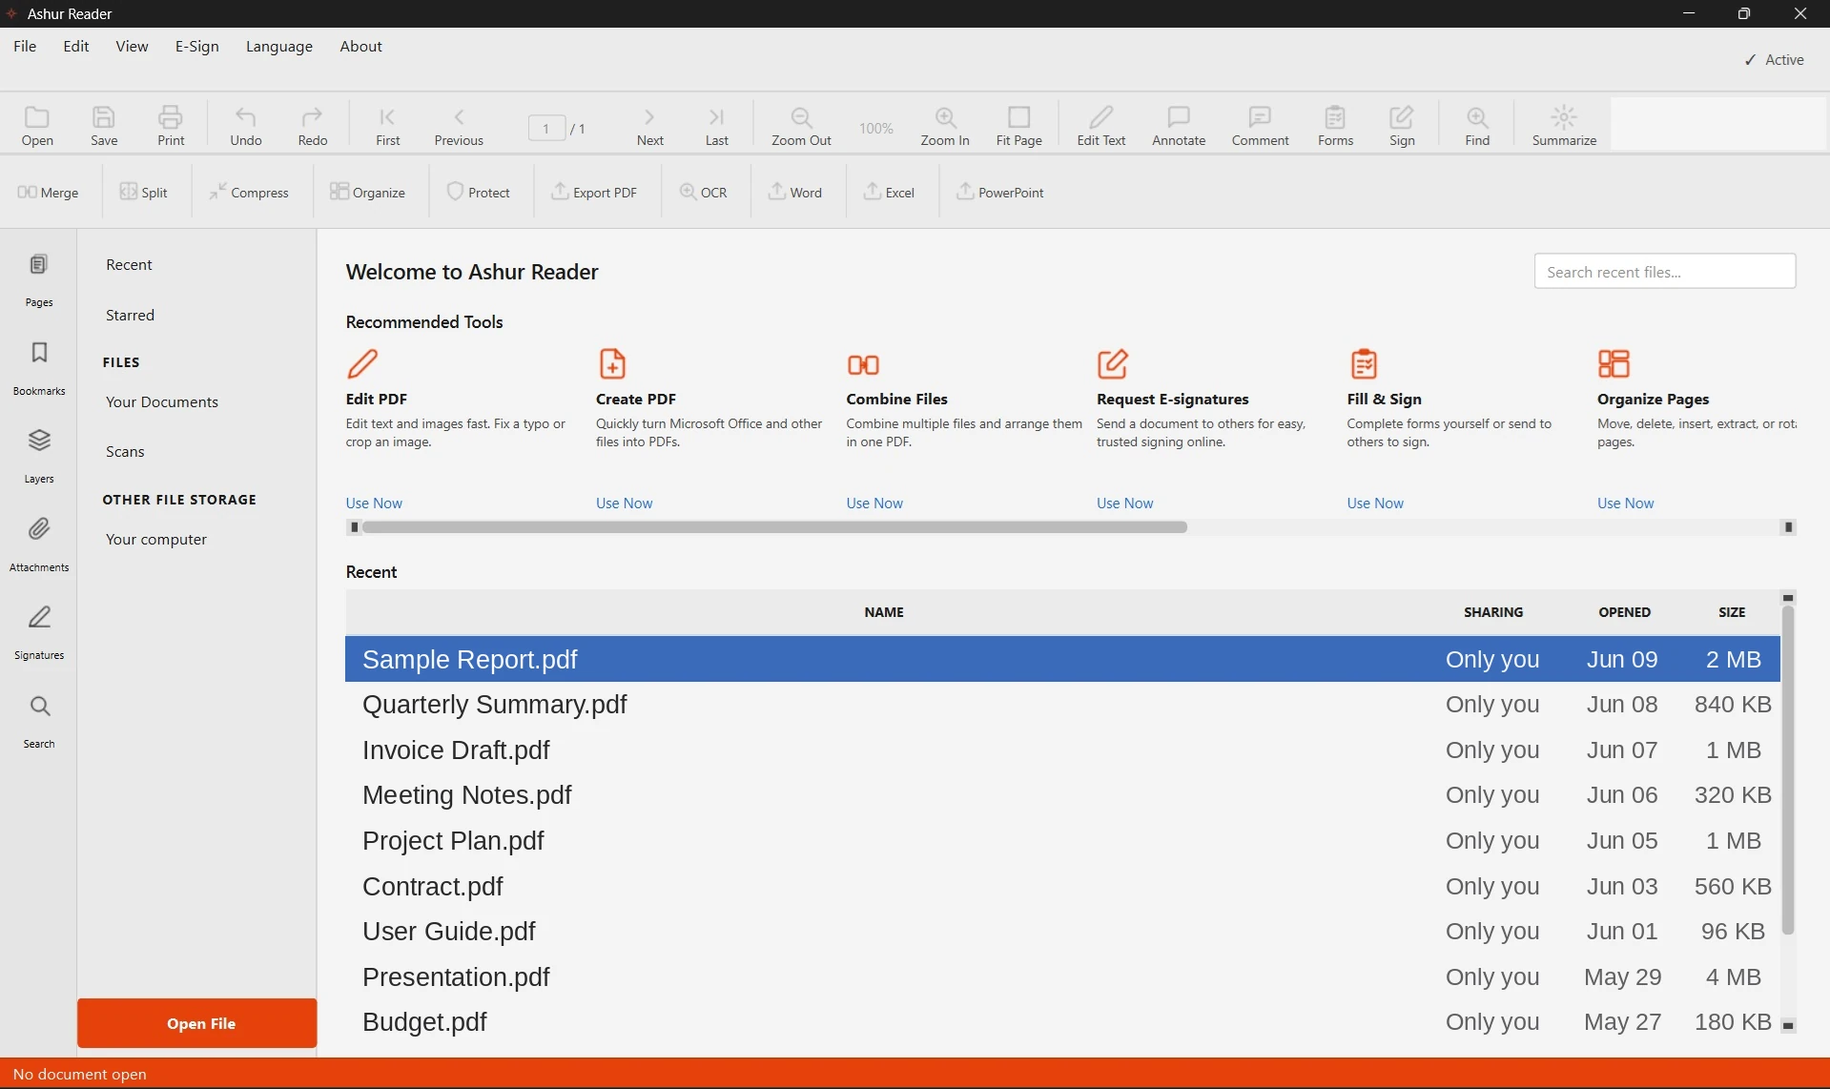Open the Pages side panel

(x=39, y=280)
